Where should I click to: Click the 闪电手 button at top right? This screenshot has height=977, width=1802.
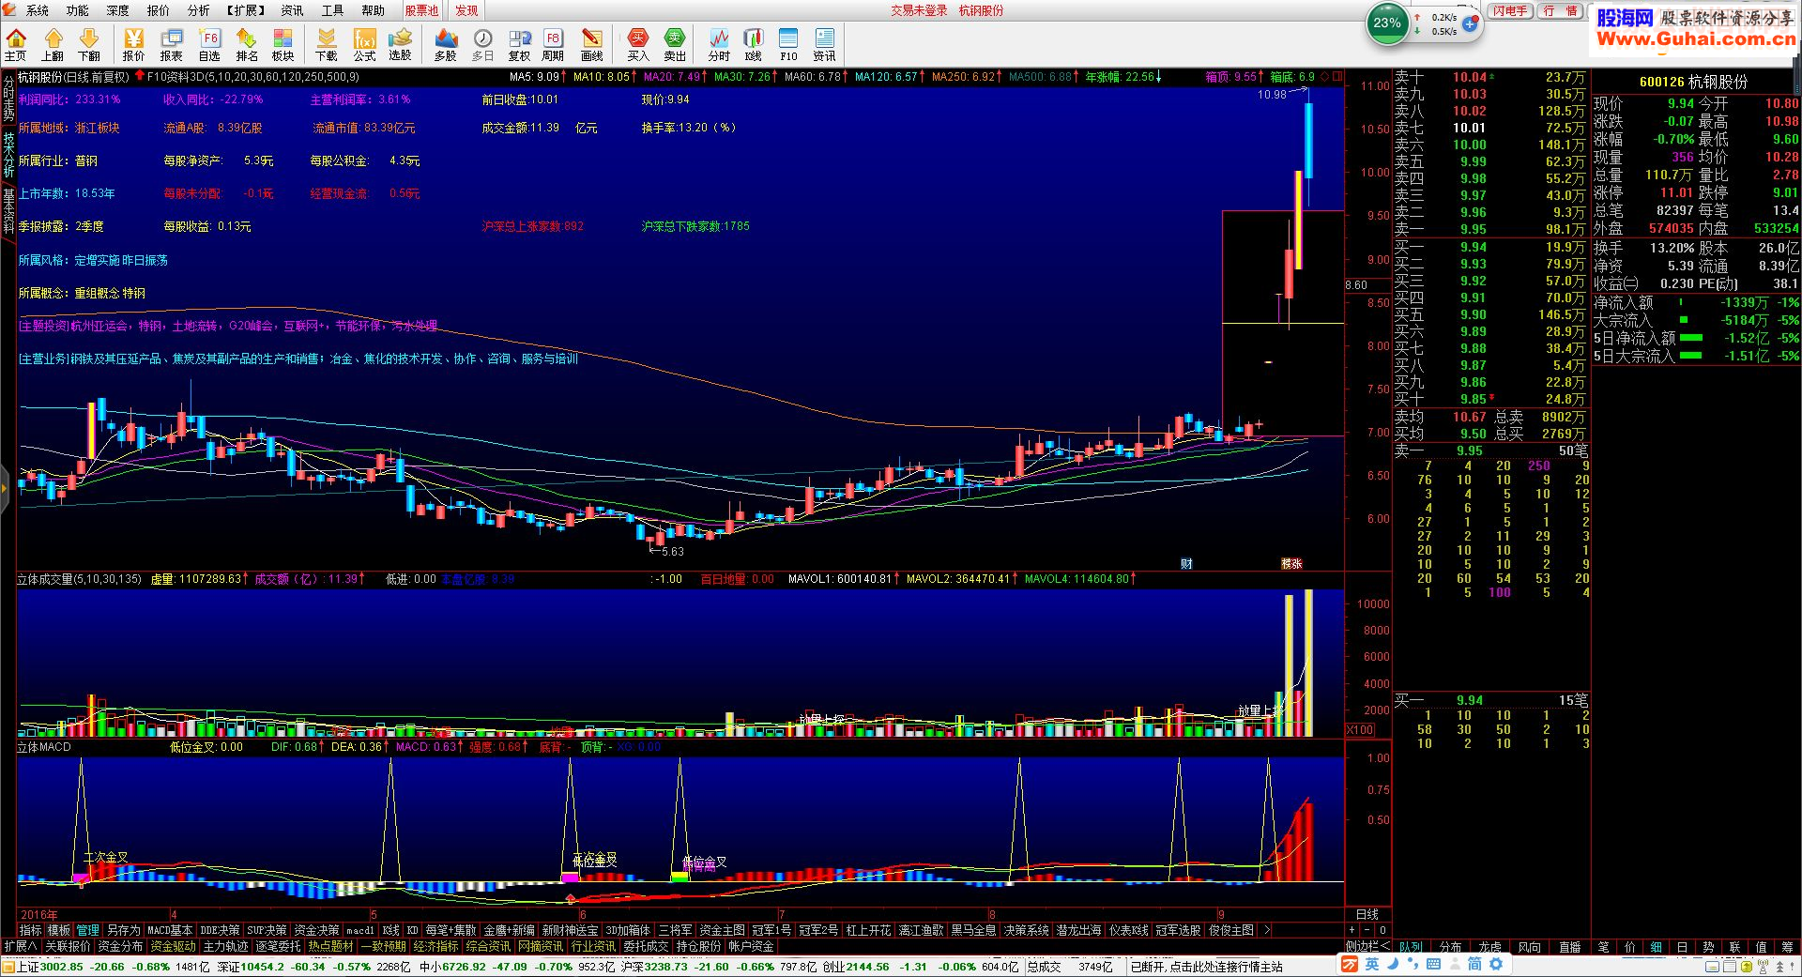tap(1510, 11)
